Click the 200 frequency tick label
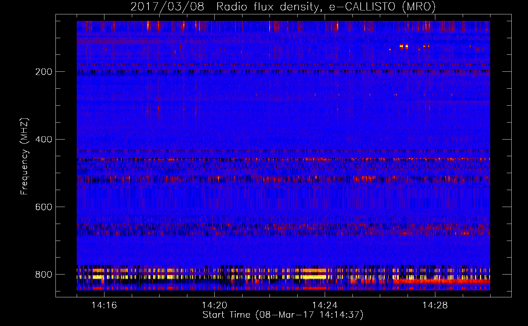This screenshot has width=528, height=326. (44, 72)
